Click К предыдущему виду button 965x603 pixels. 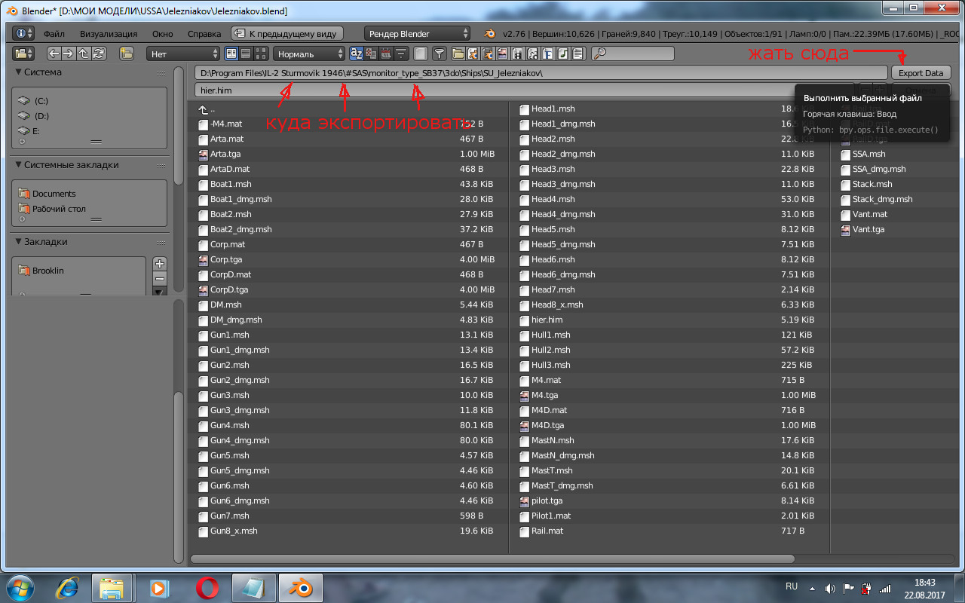click(287, 34)
